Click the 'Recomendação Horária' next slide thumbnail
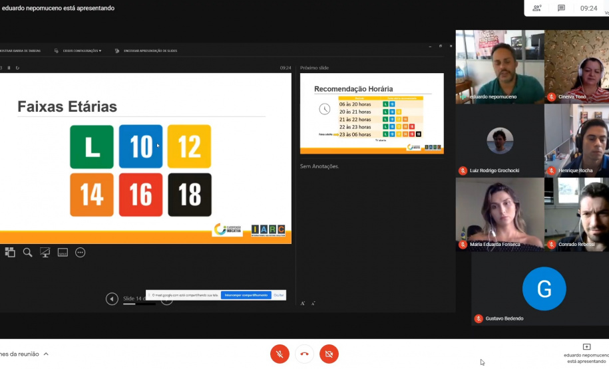Image resolution: width=609 pixels, height=369 pixels. pyautogui.click(x=371, y=114)
